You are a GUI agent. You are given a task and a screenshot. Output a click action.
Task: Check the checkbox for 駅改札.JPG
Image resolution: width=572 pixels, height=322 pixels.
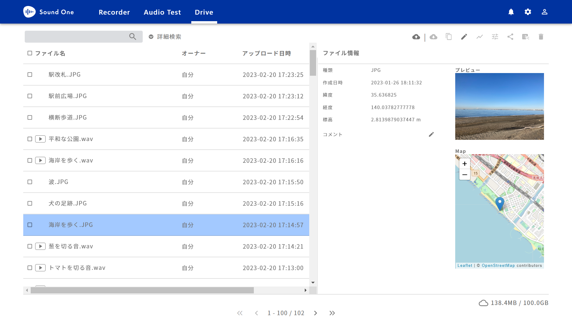(30, 75)
